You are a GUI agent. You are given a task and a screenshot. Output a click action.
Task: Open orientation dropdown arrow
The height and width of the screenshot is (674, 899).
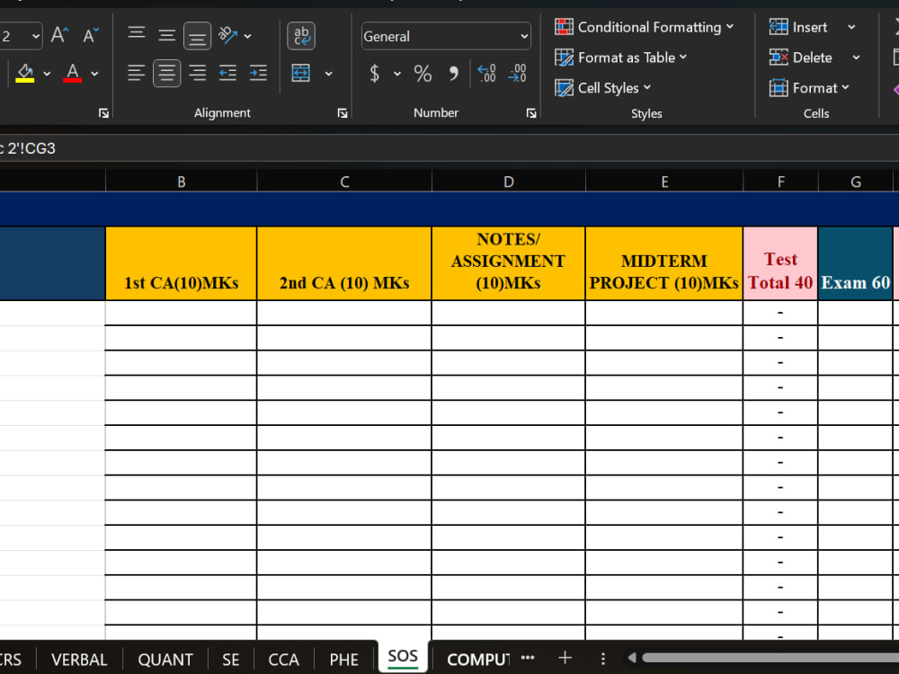tap(248, 36)
